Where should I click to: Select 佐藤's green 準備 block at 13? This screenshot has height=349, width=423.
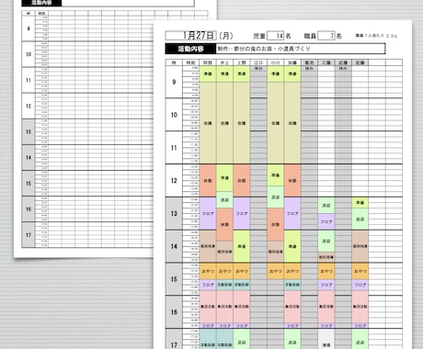click(x=360, y=203)
